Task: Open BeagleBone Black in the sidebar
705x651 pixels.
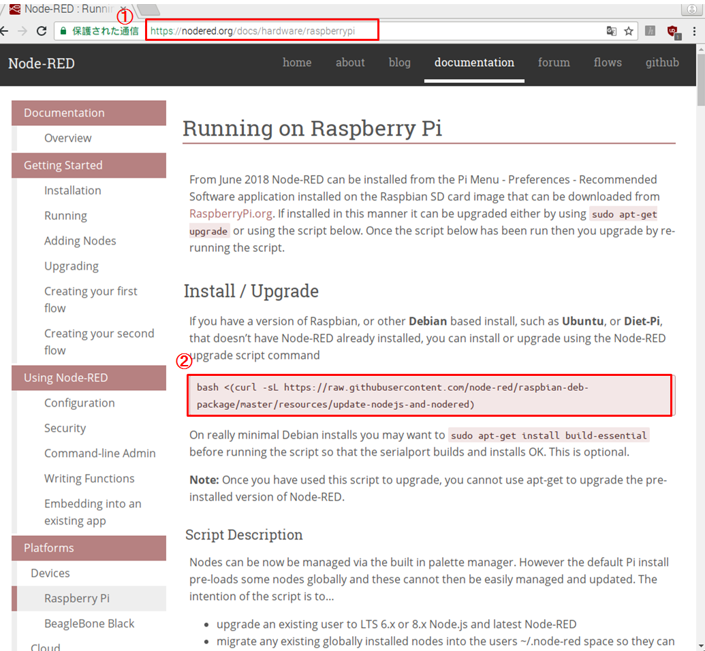Action: [89, 624]
